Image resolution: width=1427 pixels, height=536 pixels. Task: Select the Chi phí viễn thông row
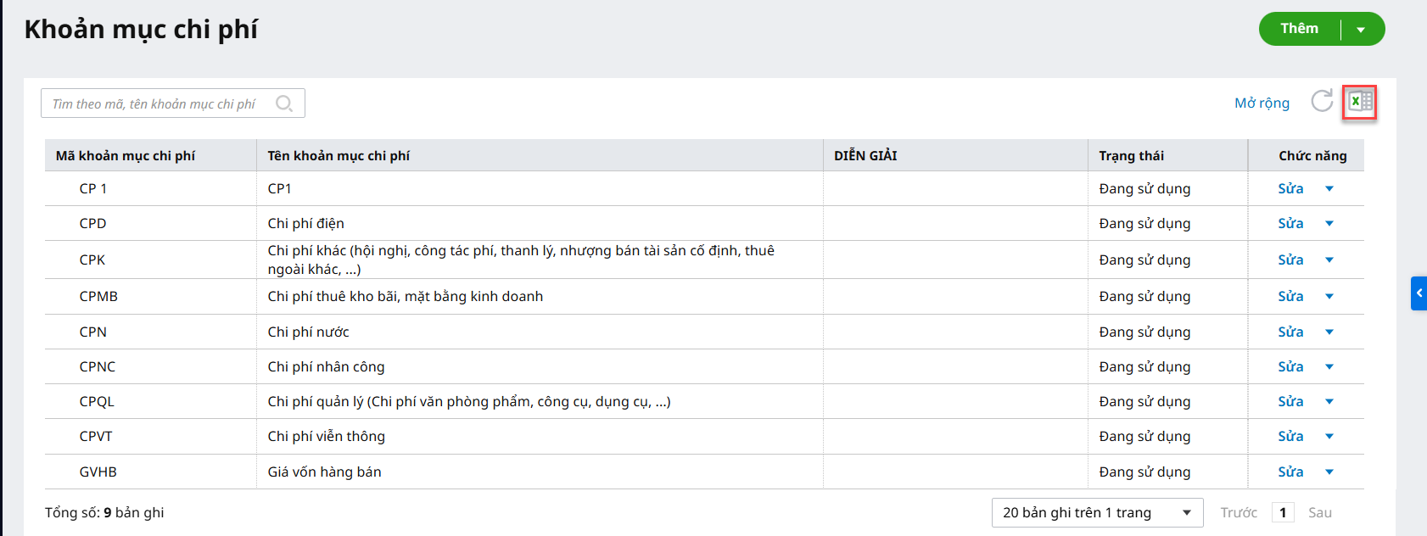327,436
